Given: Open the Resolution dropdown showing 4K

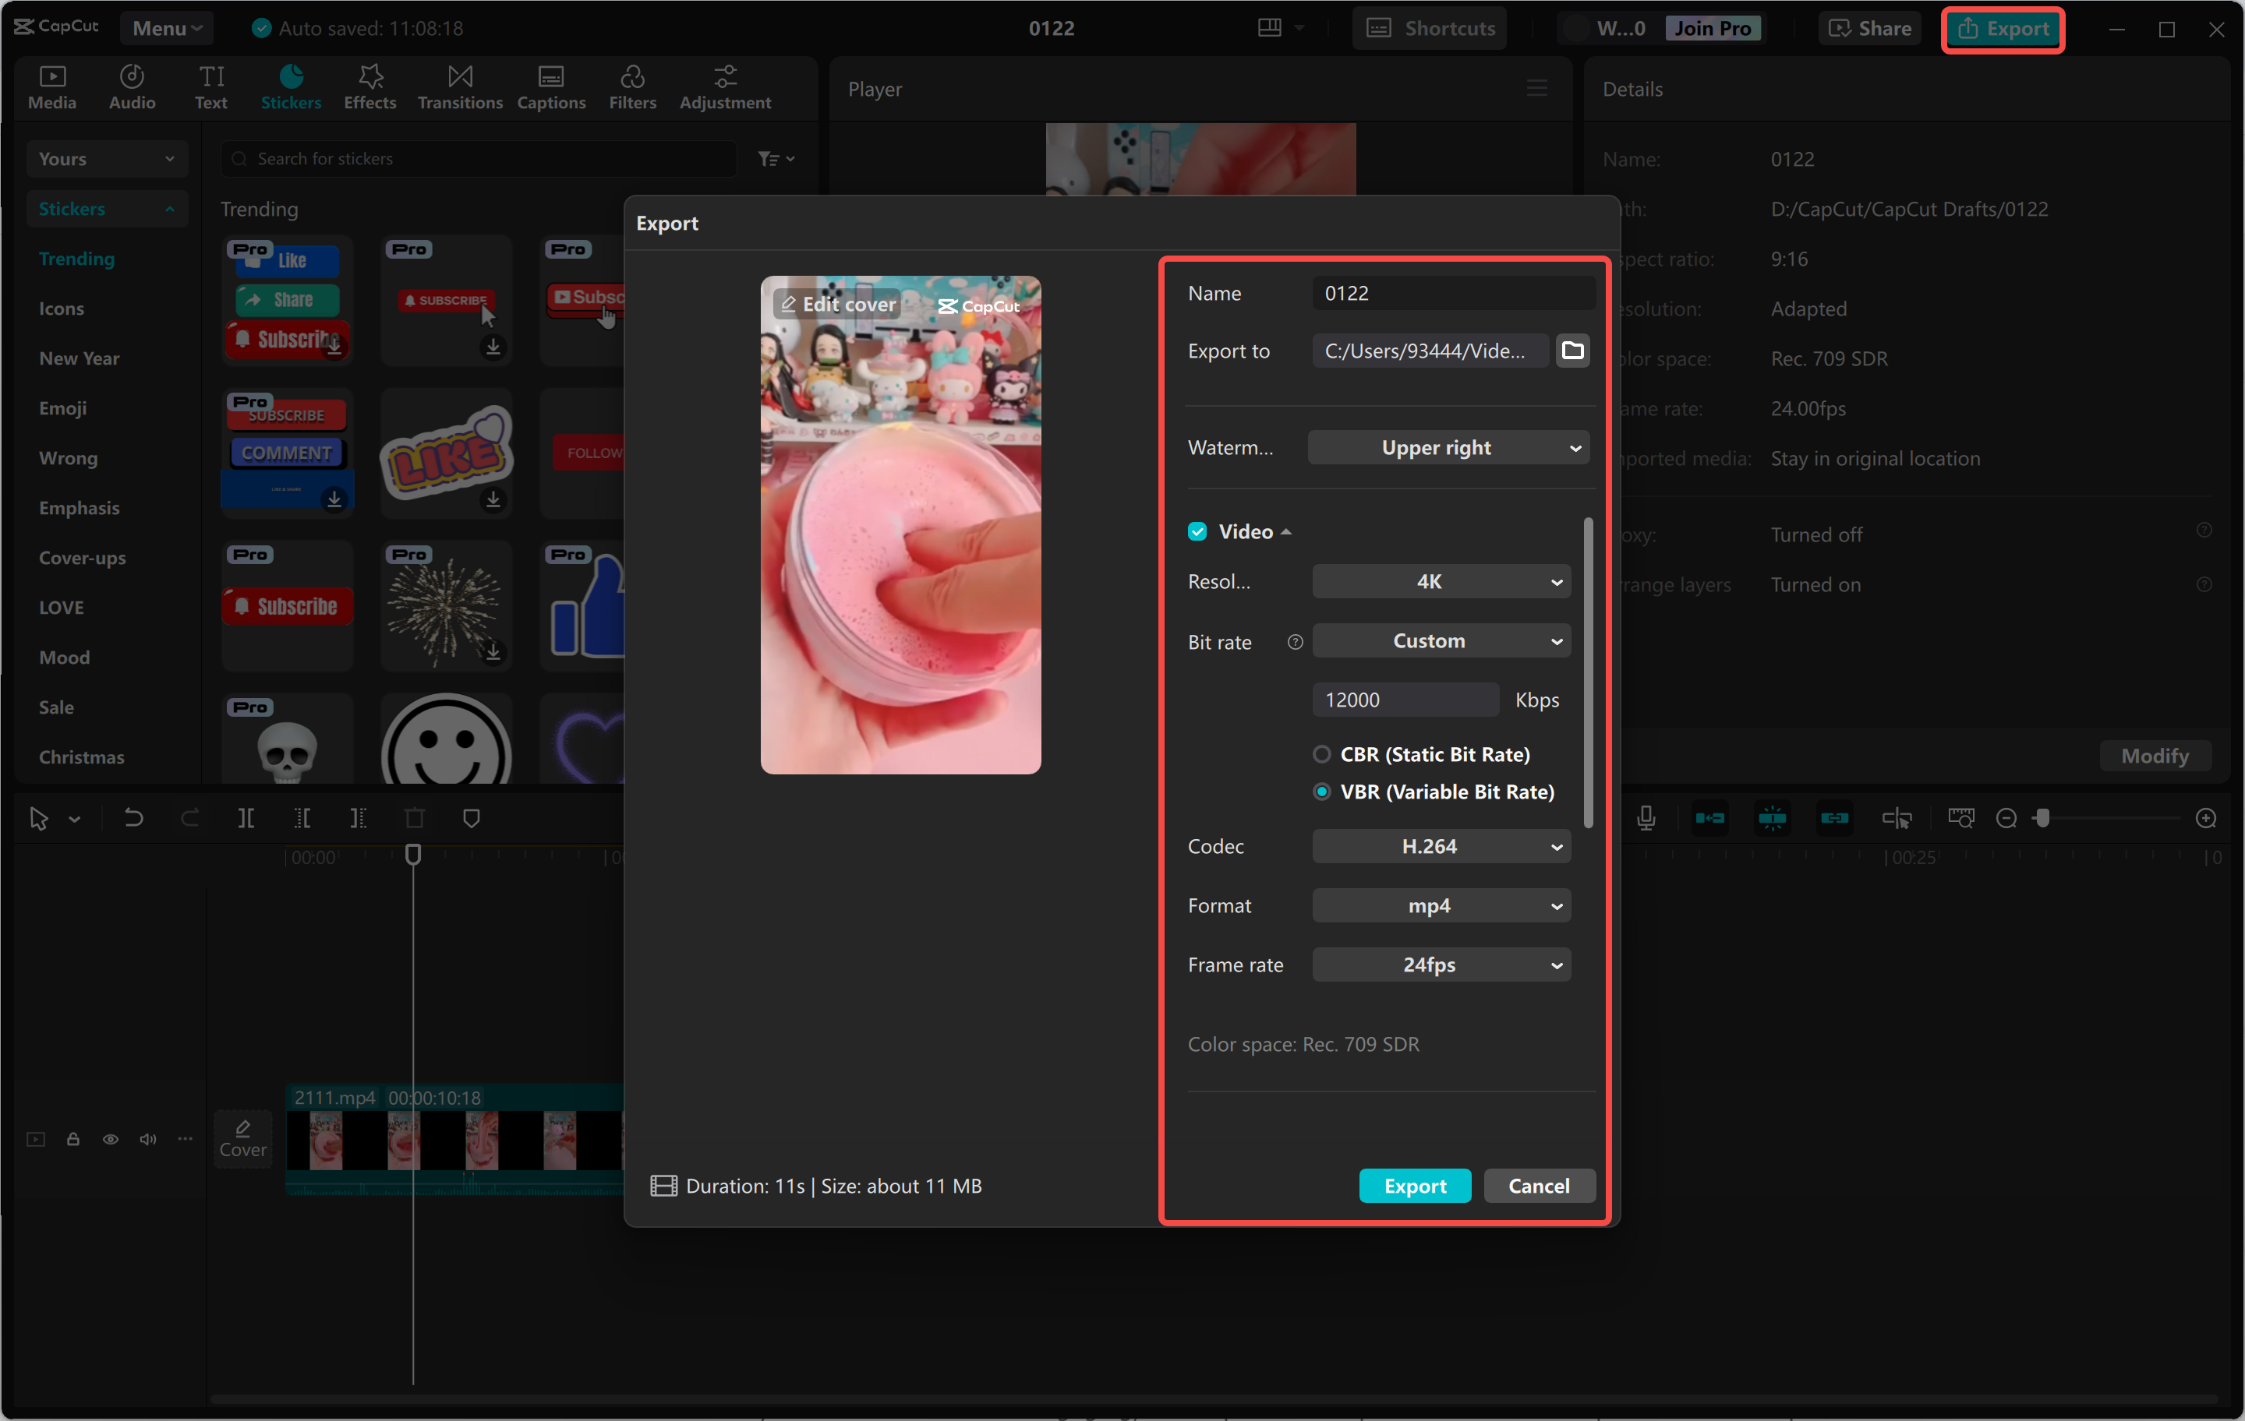Looking at the screenshot, I should (1441, 580).
